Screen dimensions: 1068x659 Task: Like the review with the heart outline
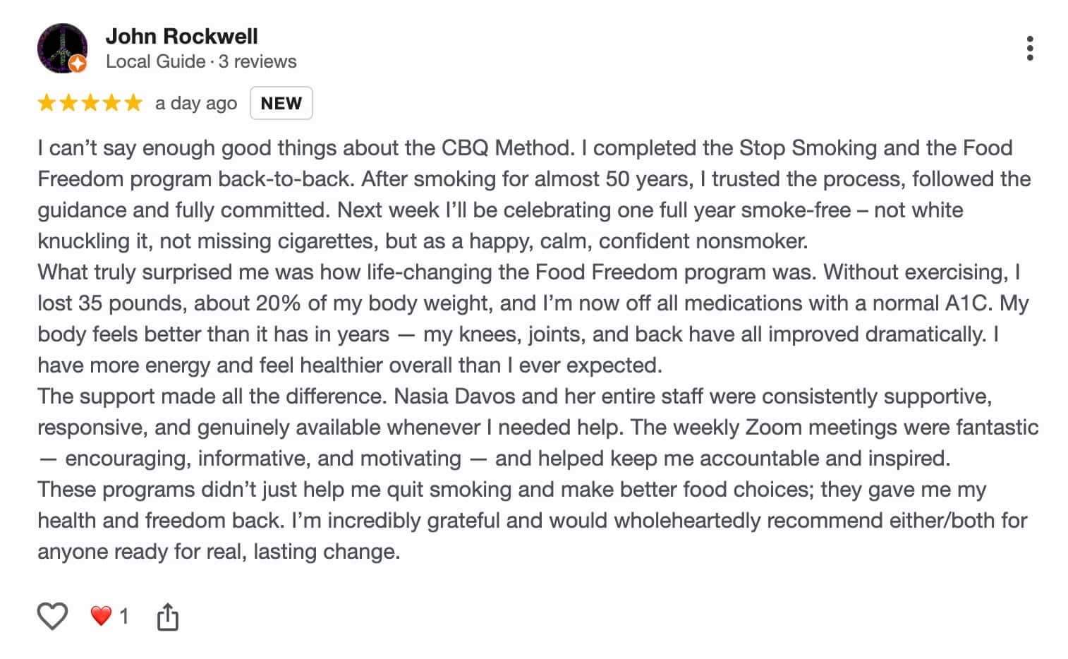[x=52, y=616]
